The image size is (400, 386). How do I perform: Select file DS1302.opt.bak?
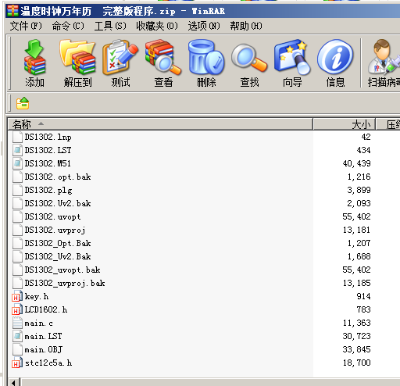(58, 177)
